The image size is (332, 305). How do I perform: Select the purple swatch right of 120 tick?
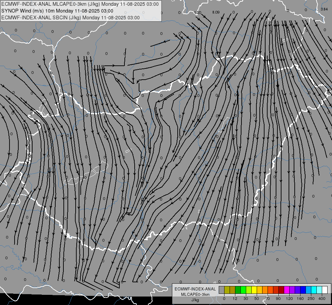(x=292, y=290)
